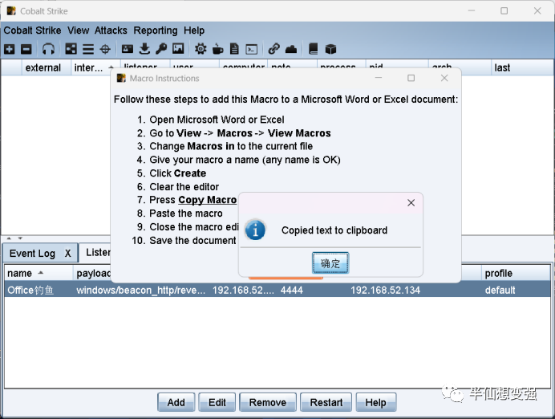Open the Reporting menu
The image size is (555, 419).
pos(156,31)
